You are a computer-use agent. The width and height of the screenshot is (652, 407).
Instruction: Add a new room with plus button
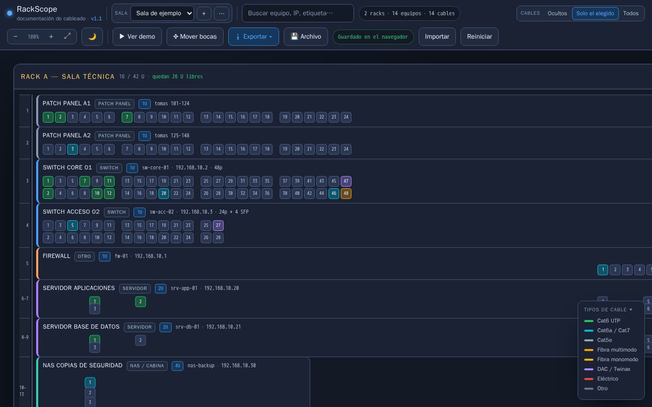[204, 13]
